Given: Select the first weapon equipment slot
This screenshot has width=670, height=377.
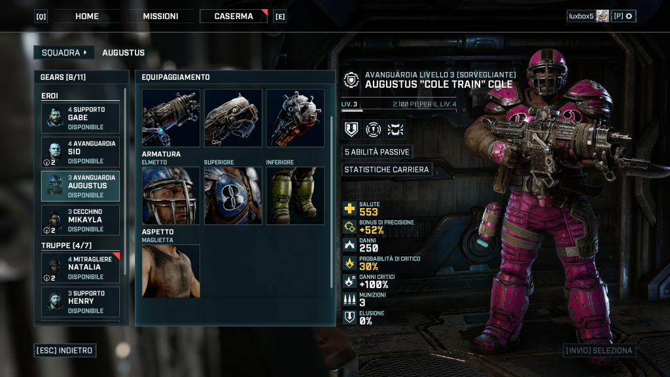Looking at the screenshot, I should tap(171, 118).
